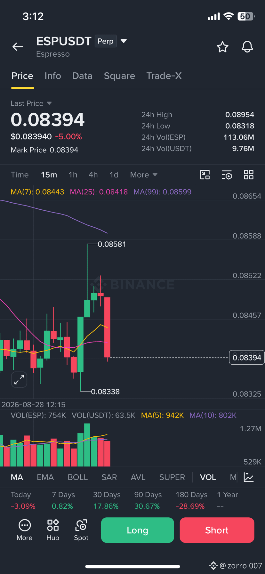Tap the tallest green volume bar
The width and height of the screenshot is (265, 574).
pyautogui.click(x=87, y=445)
